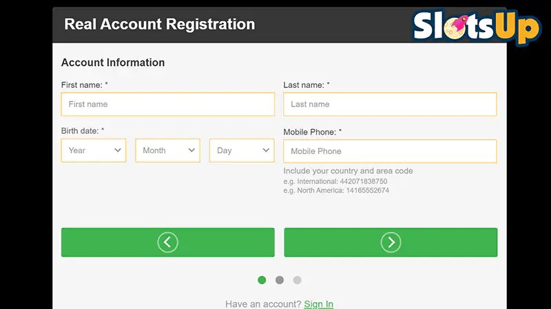
Task: Go back using green previous button
Action: [168, 242]
